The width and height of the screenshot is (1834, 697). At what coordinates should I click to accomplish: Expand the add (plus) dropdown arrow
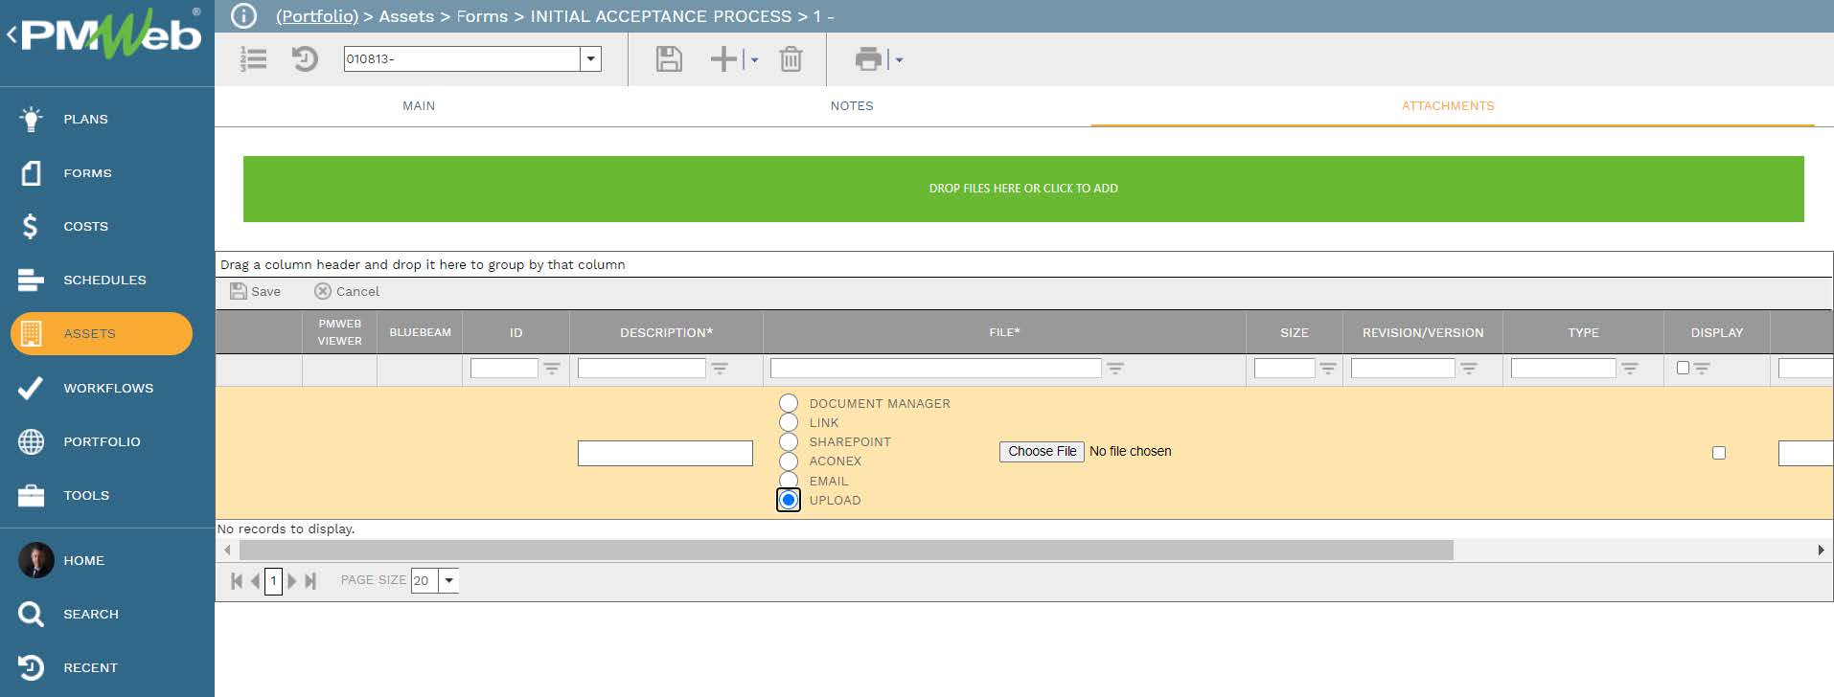coord(755,60)
